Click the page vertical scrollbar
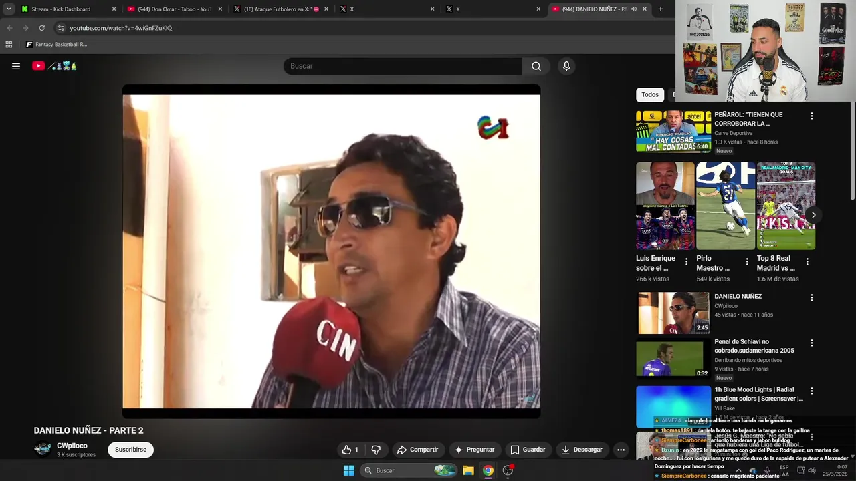 coord(853,151)
